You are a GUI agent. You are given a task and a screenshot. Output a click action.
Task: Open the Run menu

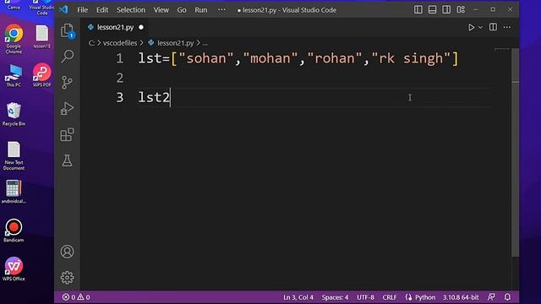pos(201,10)
